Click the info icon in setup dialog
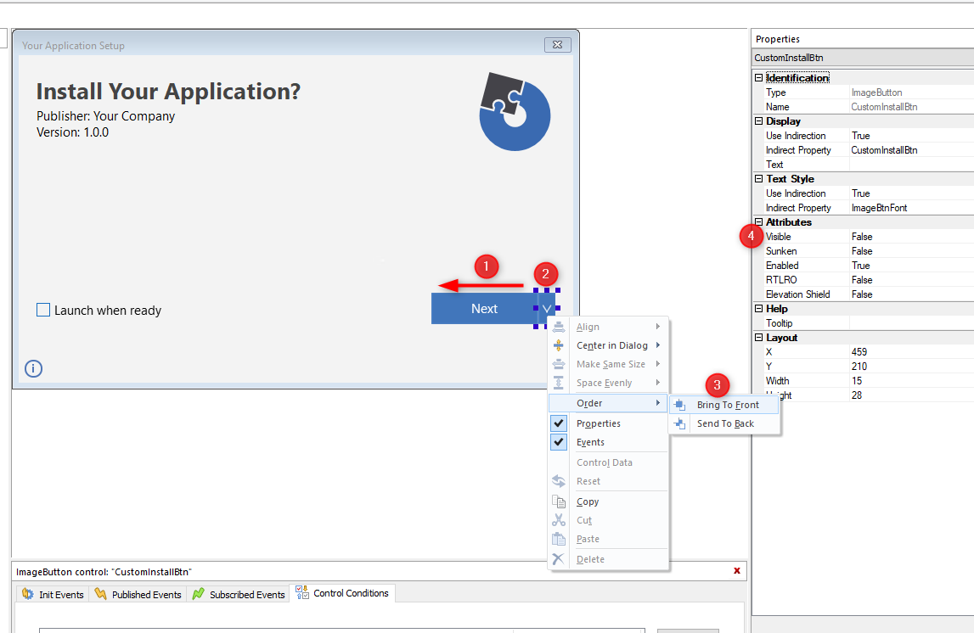The height and width of the screenshot is (633, 974). [34, 368]
